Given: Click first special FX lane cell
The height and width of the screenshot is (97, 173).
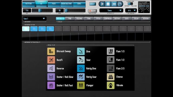Looking at the screenshot, I should pyautogui.click(x=26, y=37).
